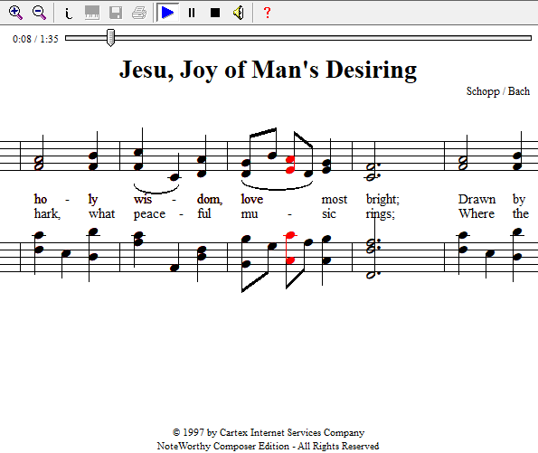Click the lyric word 'Drawn'
The width and height of the screenshot is (538, 453).
[x=477, y=199]
